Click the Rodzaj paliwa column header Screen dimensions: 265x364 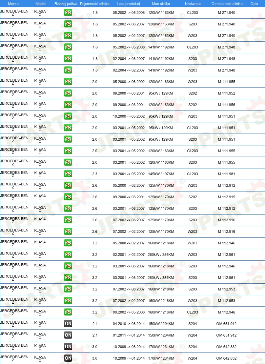pyautogui.click(x=66, y=4)
